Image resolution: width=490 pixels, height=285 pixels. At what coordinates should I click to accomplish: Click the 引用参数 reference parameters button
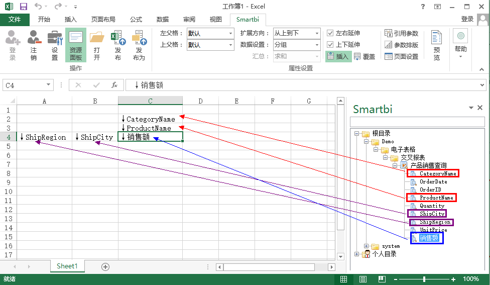[x=401, y=33]
